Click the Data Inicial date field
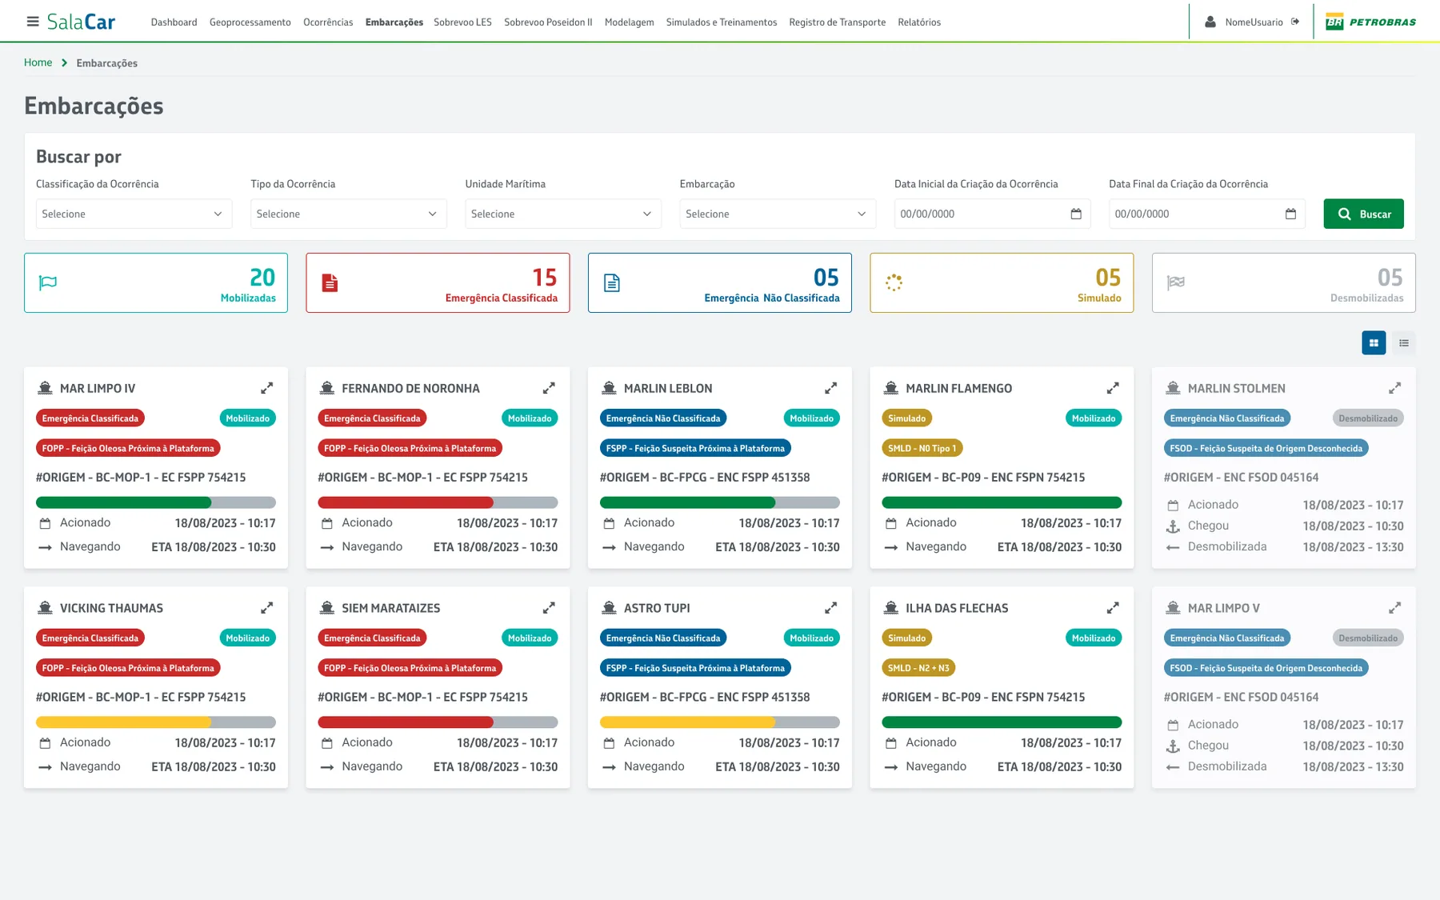 point(992,214)
